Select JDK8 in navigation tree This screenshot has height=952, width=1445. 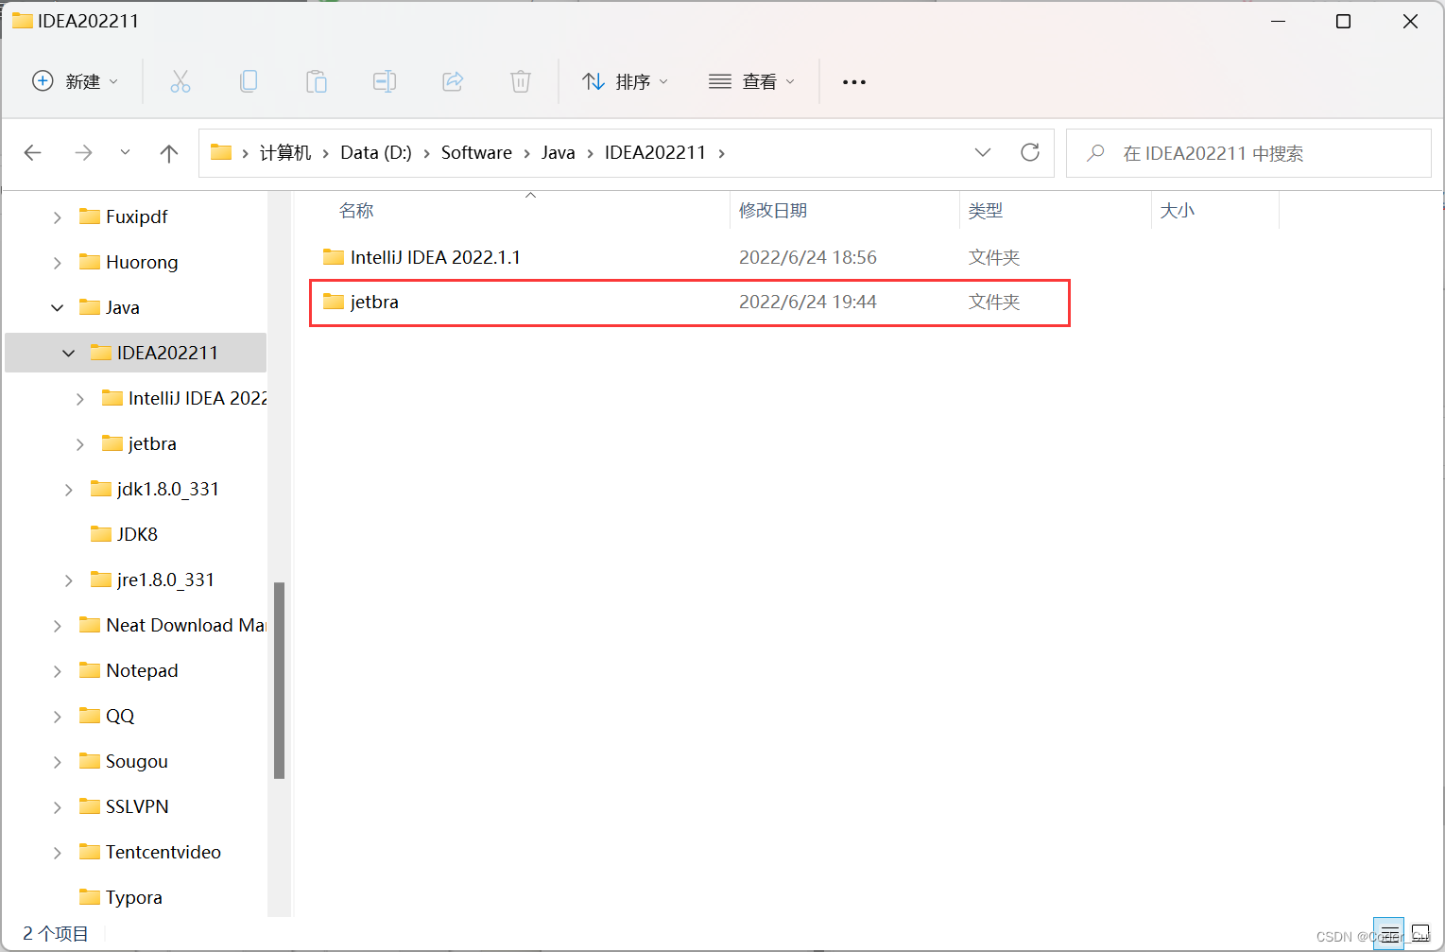tap(137, 534)
